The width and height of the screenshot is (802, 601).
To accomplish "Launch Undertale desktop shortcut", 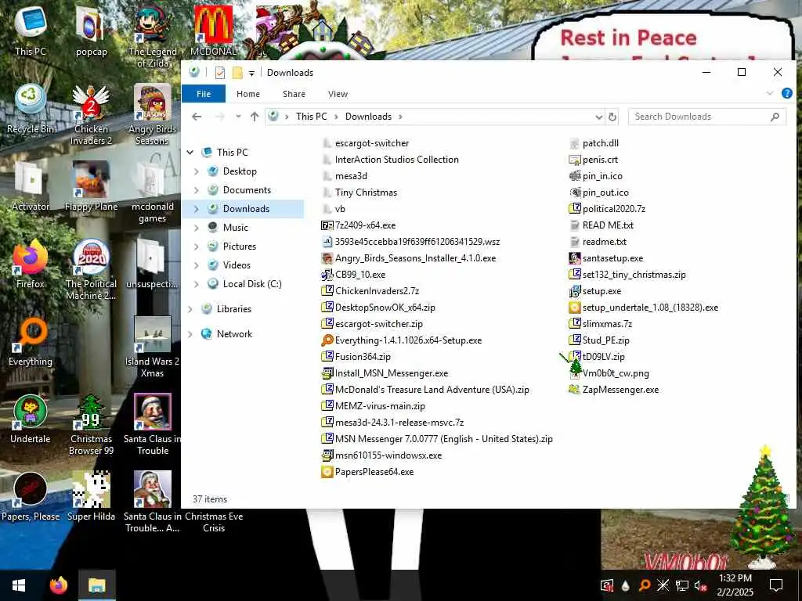I will click(x=31, y=419).
